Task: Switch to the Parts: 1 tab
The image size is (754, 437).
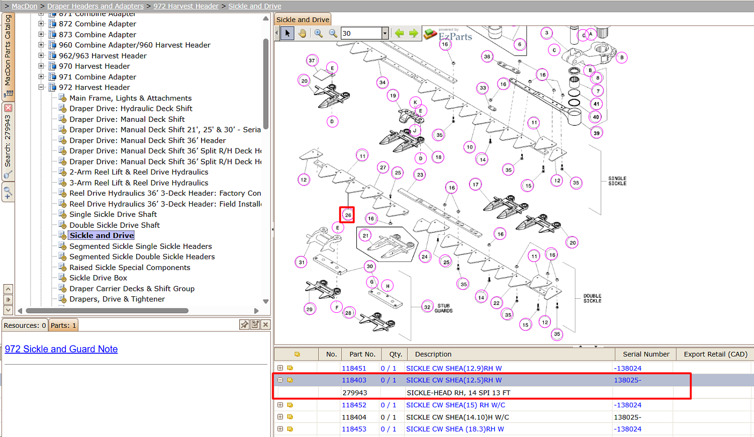Action: [63, 325]
